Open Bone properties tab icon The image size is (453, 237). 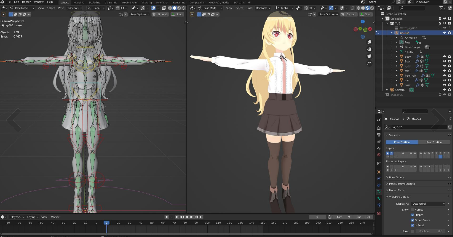[379, 199]
